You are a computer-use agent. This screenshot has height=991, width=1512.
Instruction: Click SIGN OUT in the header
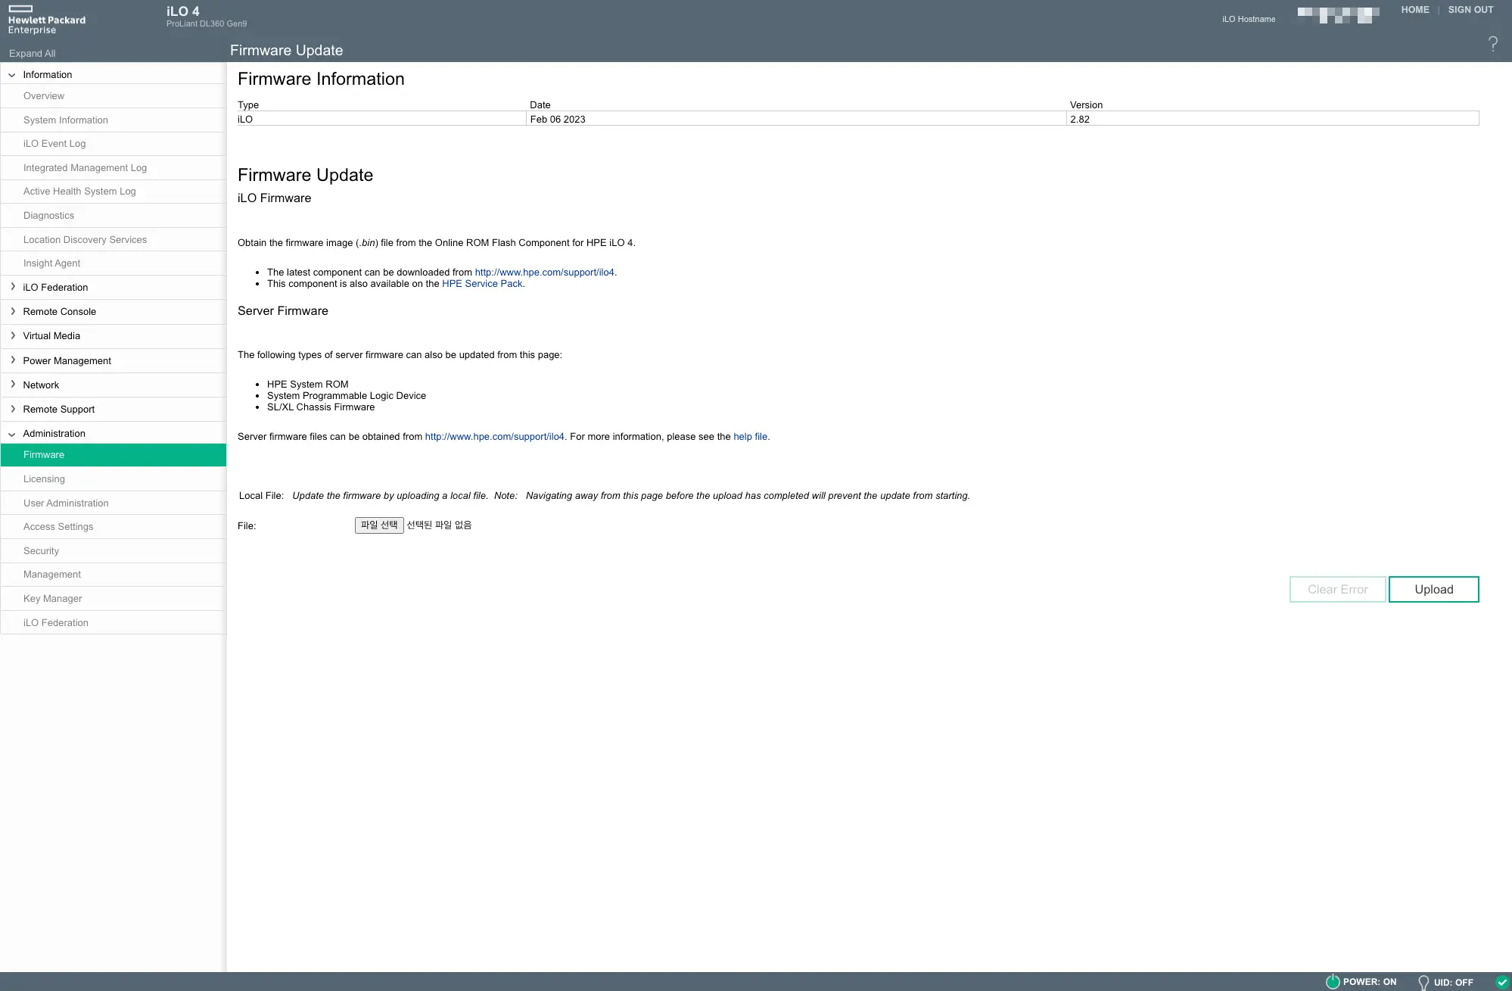tap(1470, 10)
